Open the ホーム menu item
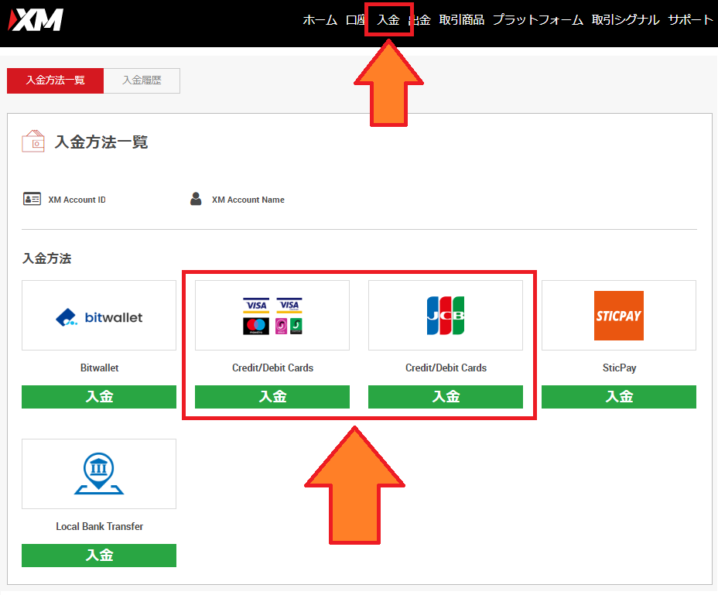 pos(320,20)
